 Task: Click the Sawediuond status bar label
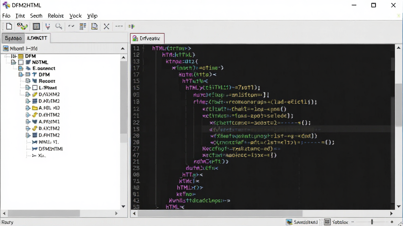click(x=305, y=222)
